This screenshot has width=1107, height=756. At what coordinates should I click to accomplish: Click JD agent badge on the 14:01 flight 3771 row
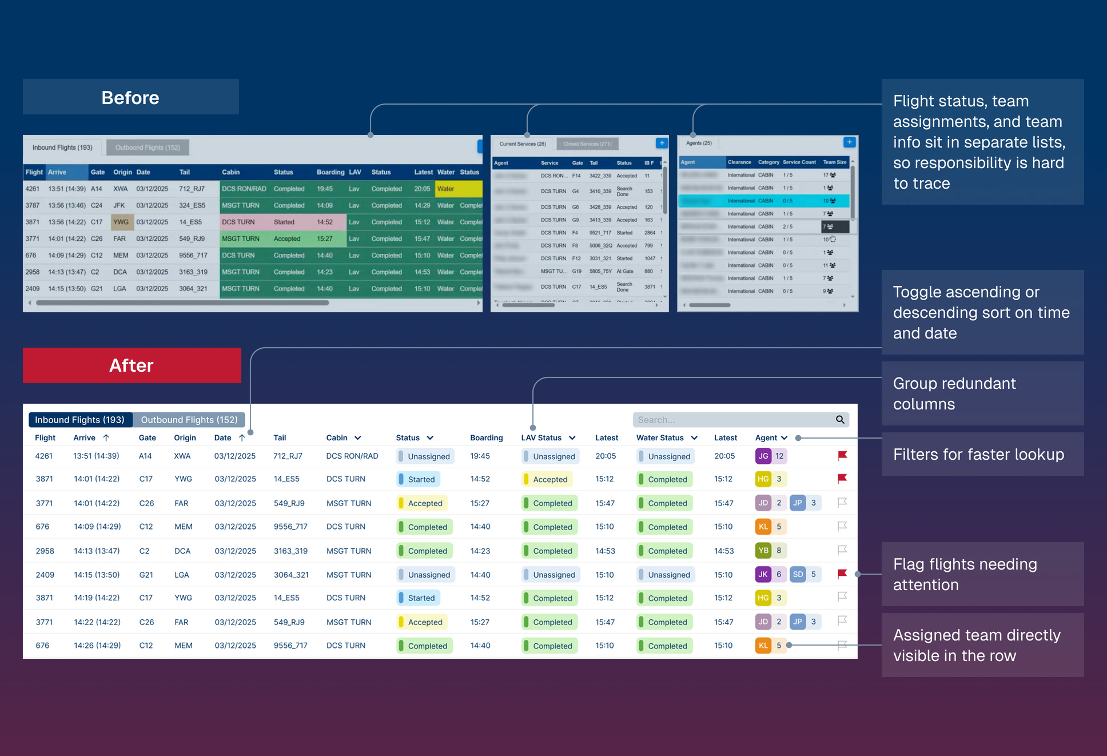[763, 503]
